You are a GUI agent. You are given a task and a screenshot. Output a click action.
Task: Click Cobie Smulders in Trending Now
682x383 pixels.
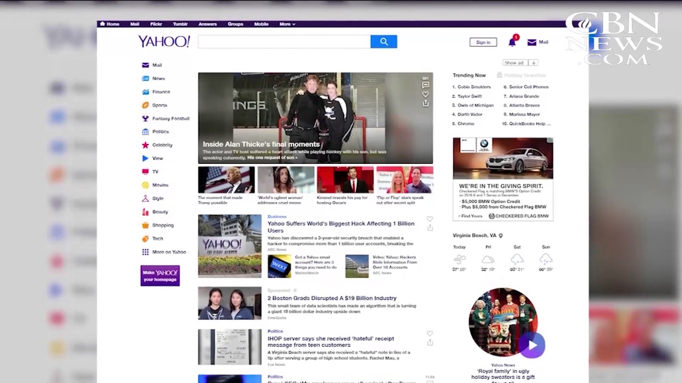click(x=474, y=87)
